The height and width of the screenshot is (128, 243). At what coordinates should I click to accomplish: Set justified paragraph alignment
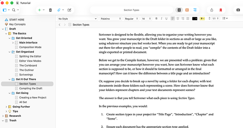pyautogui.click(x=188, y=18)
